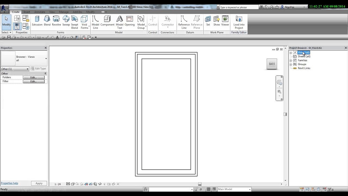Image resolution: width=348 pixels, height=196 pixels.
Task: Open the View ribbon tab
Action: tap(52, 12)
